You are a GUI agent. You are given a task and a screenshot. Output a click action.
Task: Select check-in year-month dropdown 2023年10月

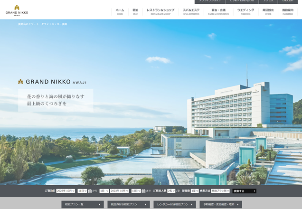[x=66, y=191]
